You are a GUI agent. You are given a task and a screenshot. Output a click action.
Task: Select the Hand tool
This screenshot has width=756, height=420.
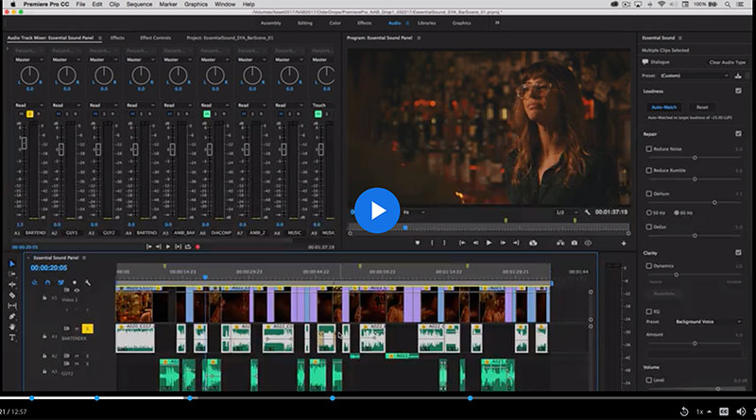[12, 328]
